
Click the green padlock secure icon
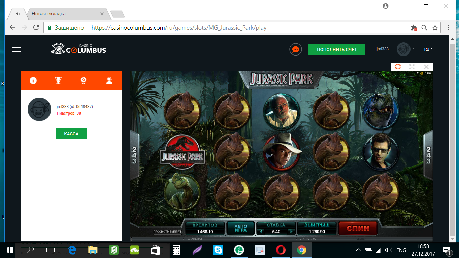click(50, 28)
